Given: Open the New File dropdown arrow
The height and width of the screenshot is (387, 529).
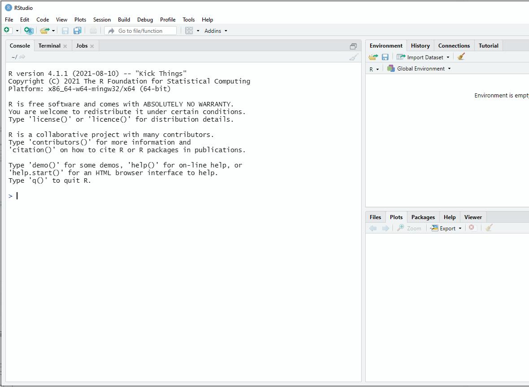Looking at the screenshot, I should pos(17,31).
